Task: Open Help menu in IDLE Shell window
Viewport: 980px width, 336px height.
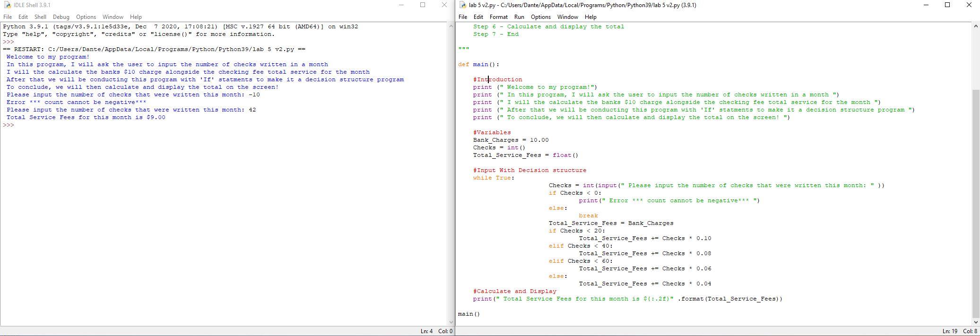Action: [136, 17]
